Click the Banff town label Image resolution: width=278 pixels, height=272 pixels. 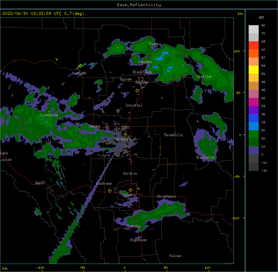tap(40, 183)
